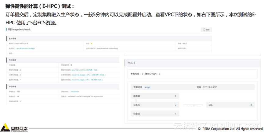Click the 交换机 switch count 2

coord(175,105)
